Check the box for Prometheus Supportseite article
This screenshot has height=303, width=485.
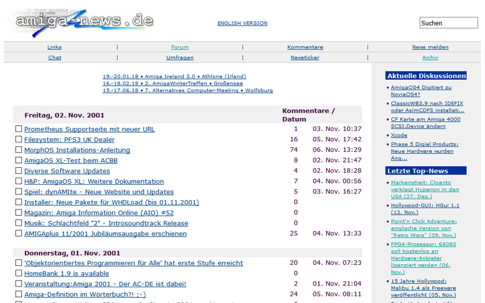18,129
